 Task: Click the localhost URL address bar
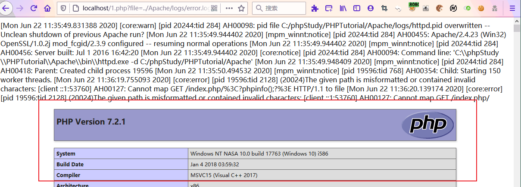tap(138, 8)
